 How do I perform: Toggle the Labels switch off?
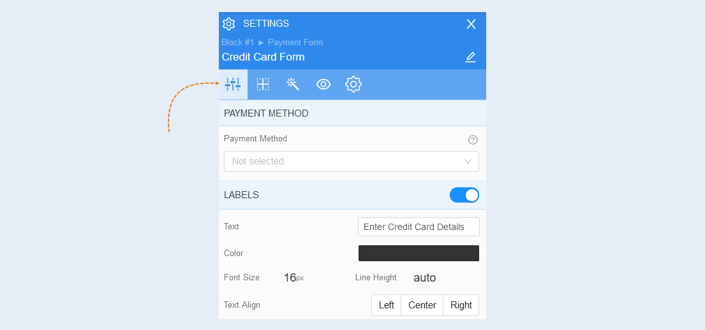coord(464,195)
